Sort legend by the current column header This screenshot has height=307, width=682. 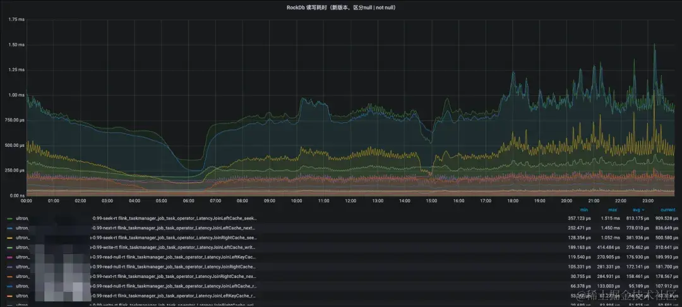coord(667,210)
